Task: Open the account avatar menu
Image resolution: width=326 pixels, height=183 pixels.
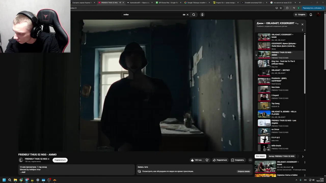Action: pos(319,14)
